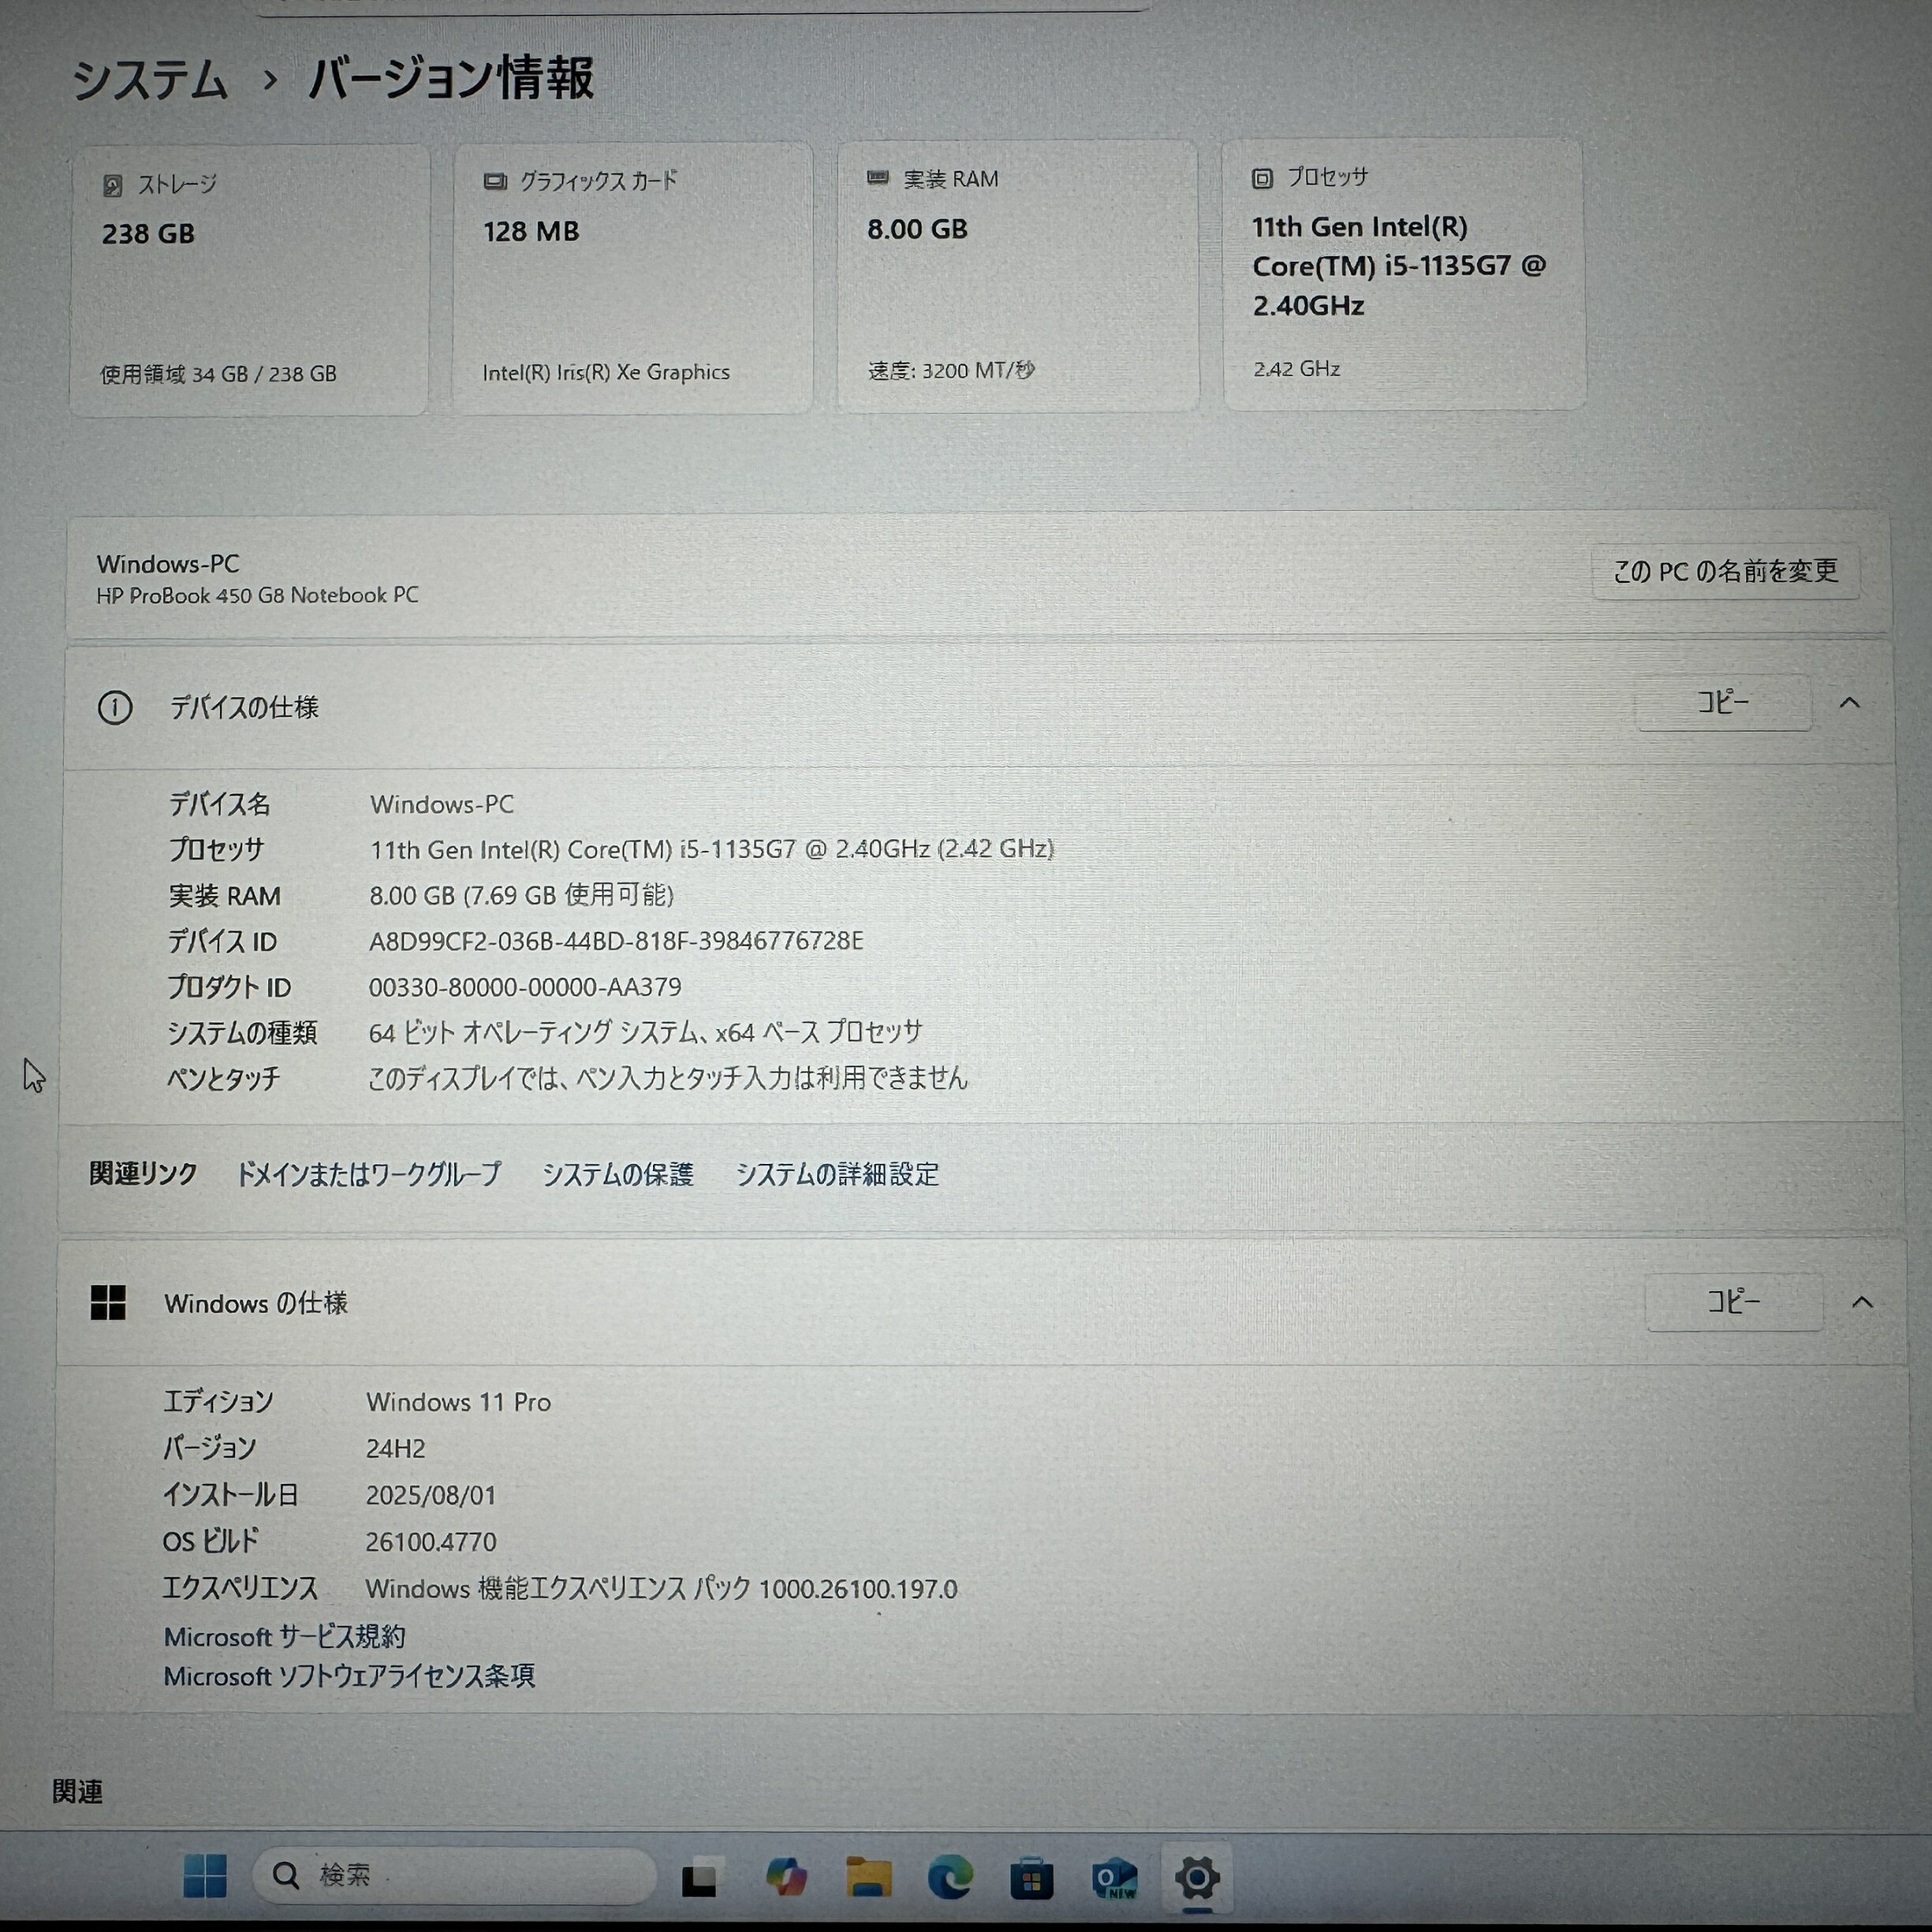Open File Explorer from taskbar
Screen dimensions: 1932x1932
click(868, 1877)
